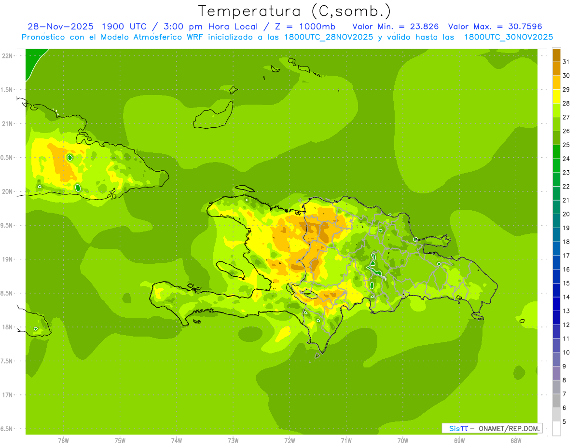Click the clipped latitude label "6.5N"

7,429
